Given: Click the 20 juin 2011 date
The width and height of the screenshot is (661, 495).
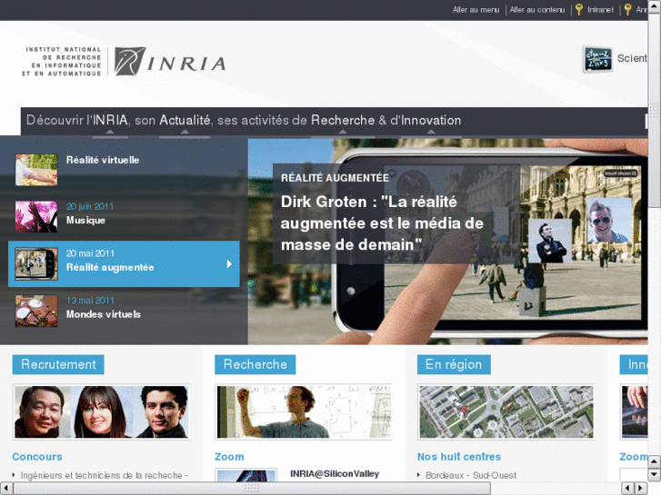Looking at the screenshot, I should (90, 206).
